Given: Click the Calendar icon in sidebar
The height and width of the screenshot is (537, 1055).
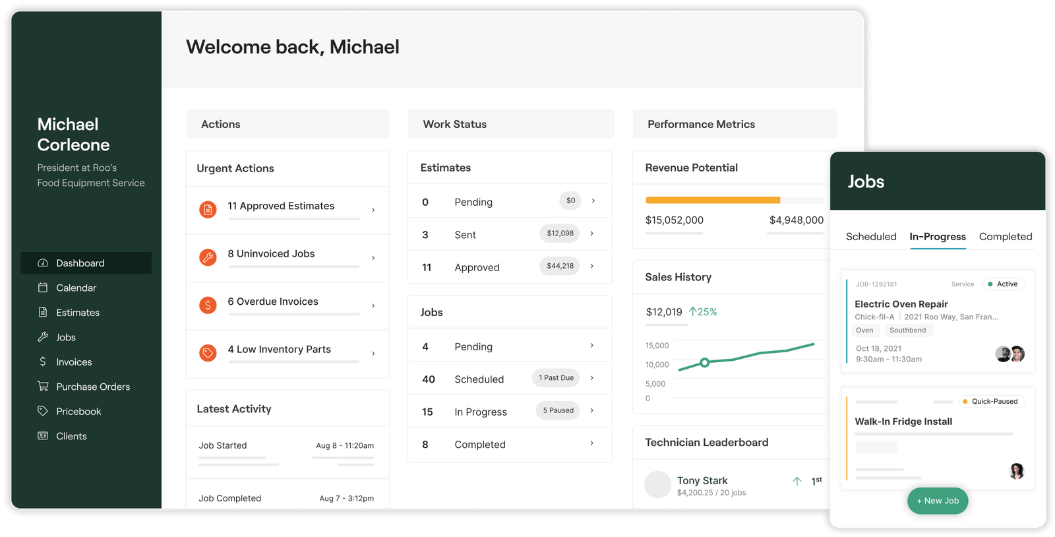Looking at the screenshot, I should click(43, 288).
